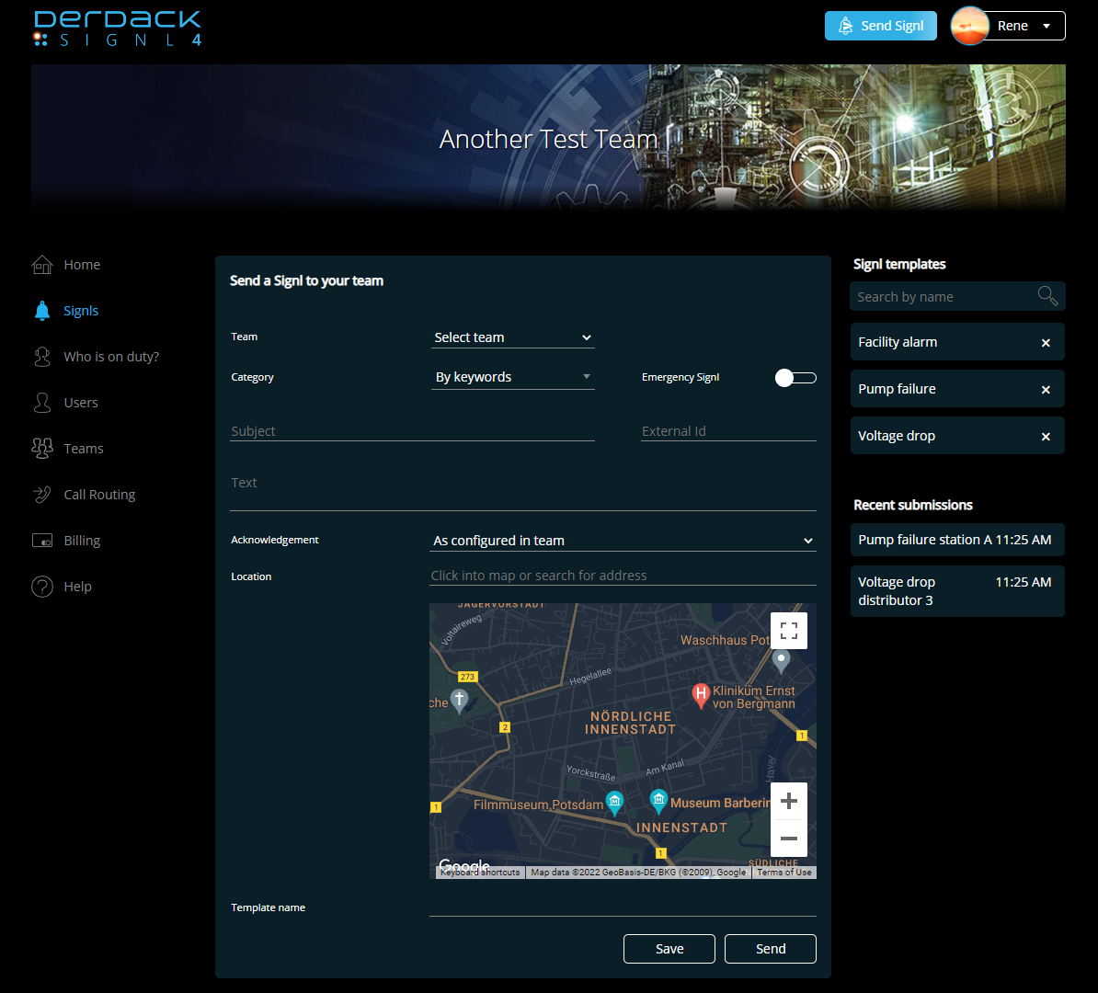This screenshot has width=1098, height=993.
Task: Open the Category By keywords dropdown
Action: 512,378
